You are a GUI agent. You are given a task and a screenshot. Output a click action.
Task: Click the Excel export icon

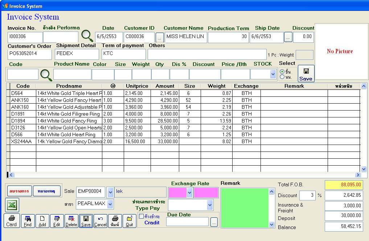pos(12,205)
